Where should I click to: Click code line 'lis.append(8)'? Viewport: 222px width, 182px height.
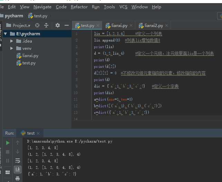point(107,40)
